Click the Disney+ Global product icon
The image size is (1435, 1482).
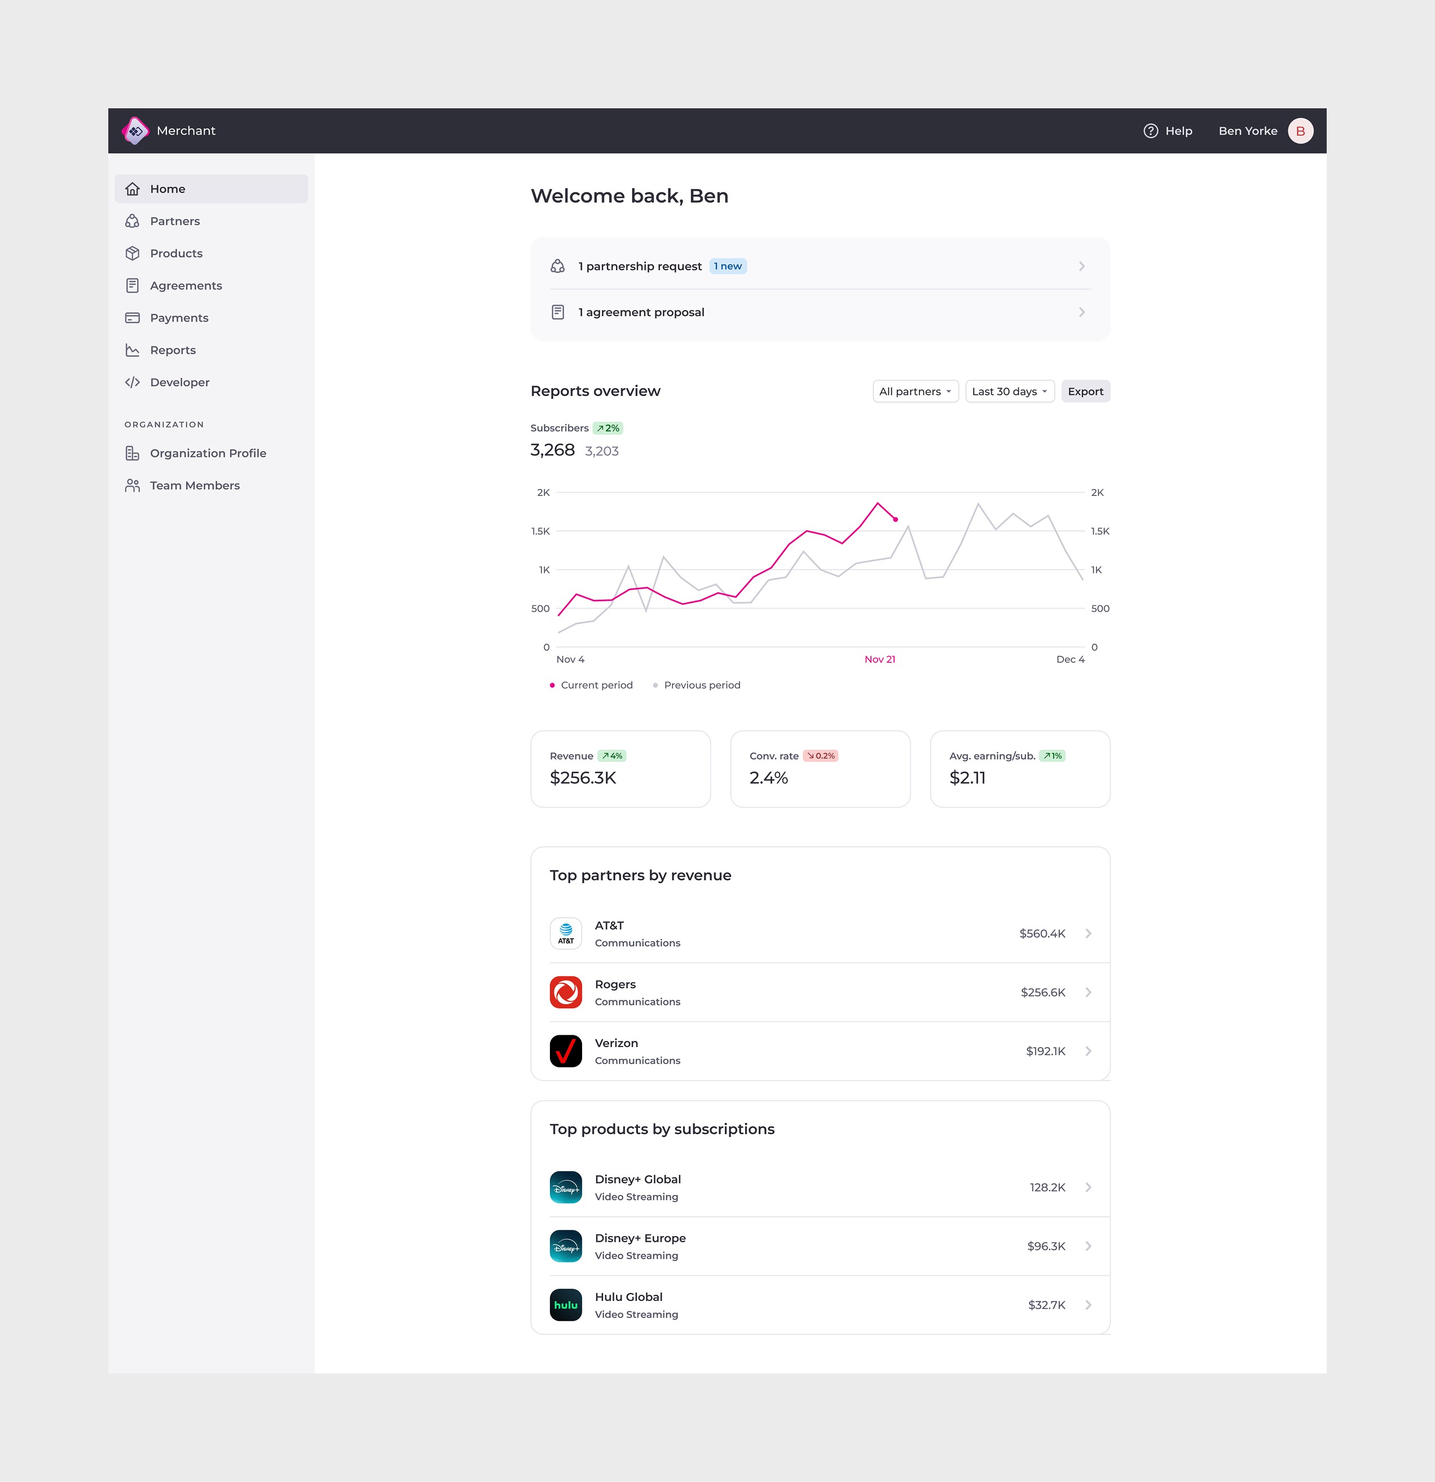566,1187
